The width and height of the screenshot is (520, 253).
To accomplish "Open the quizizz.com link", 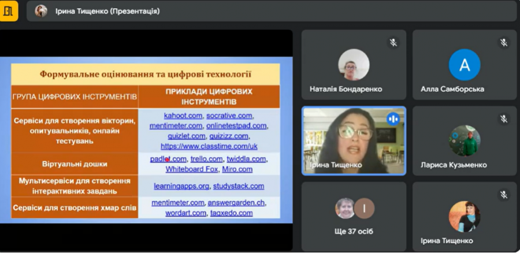I will point(229,136).
